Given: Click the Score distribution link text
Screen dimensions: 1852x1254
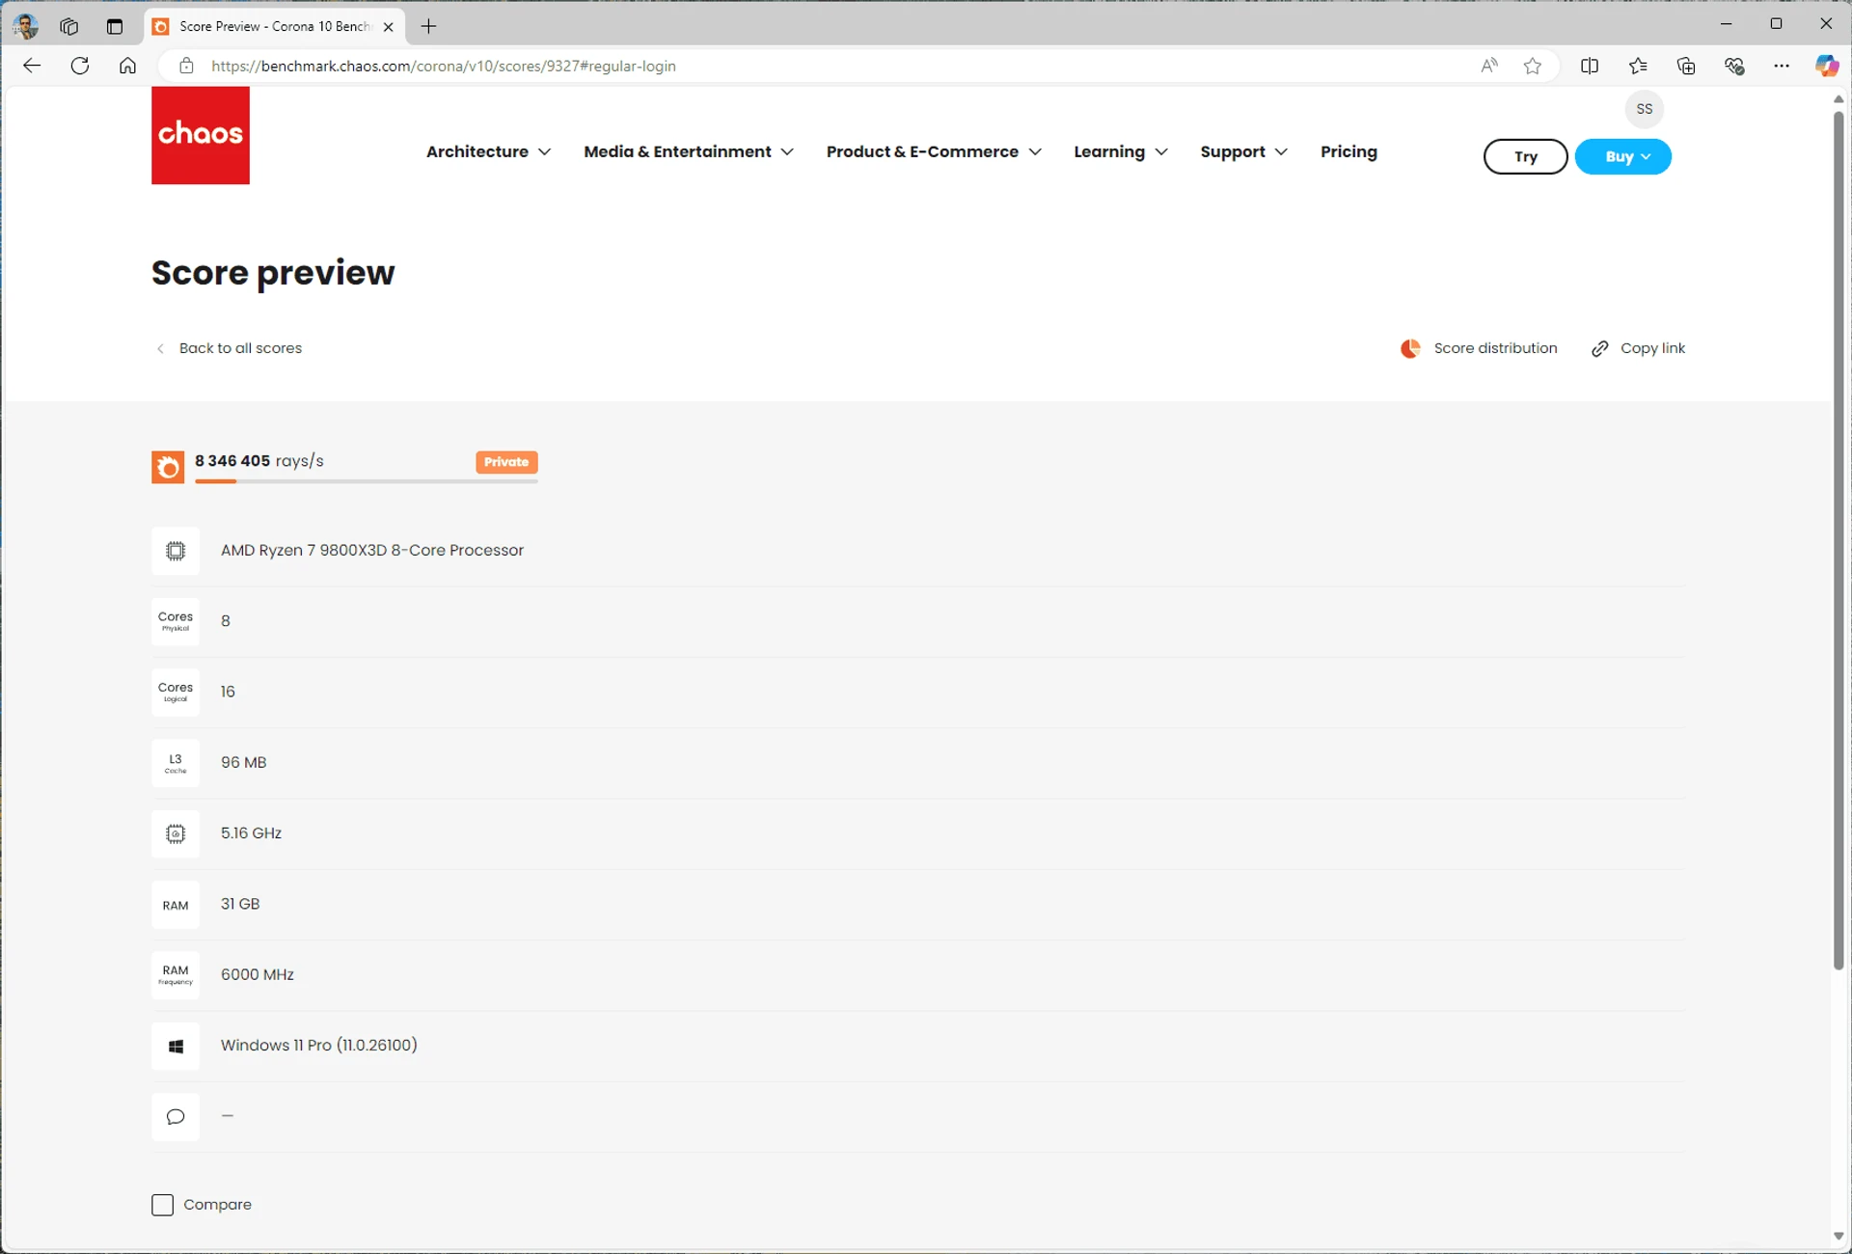Looking at the screenshot, I should [1495, 348].
